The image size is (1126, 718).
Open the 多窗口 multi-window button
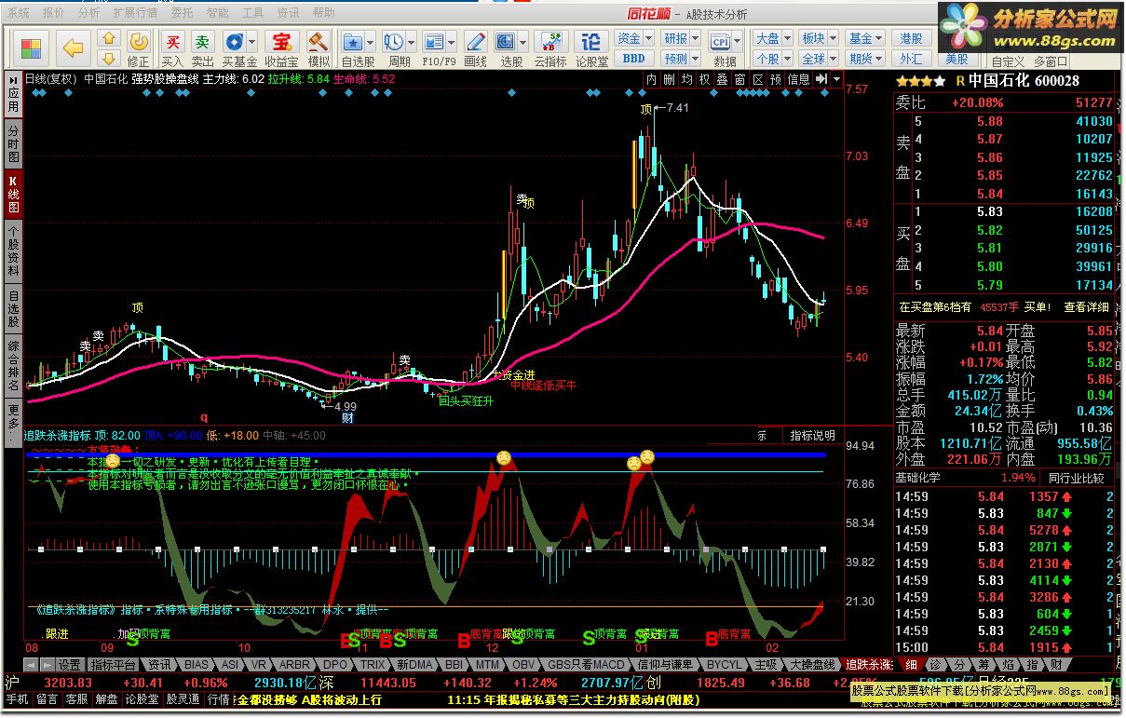[1051, 61]
